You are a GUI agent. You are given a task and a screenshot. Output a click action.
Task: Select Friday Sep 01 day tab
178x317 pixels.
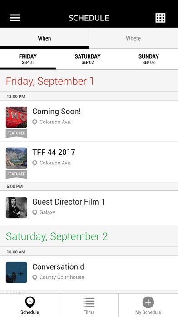pyautogui.click(x=28, y=59)
